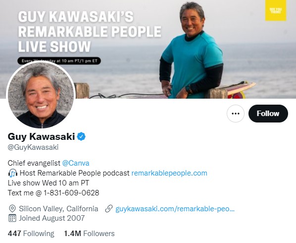Follow Guy Kawasaki

coord(268,114)
